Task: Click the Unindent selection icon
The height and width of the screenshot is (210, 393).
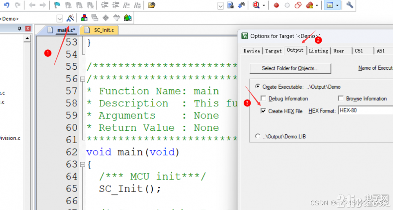Action: coord(115,5)
